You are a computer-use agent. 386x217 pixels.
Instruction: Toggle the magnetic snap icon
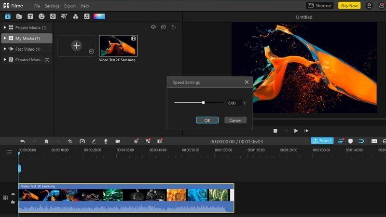point(361,141)
